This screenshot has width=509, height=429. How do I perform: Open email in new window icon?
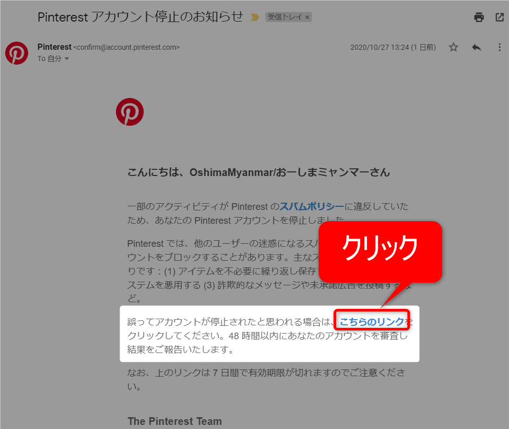tap(500, 17)
